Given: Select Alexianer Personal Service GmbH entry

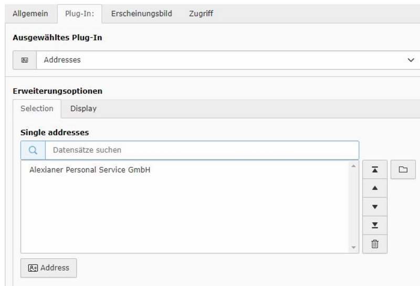Looking at the screenshot, I should point(90,170).
